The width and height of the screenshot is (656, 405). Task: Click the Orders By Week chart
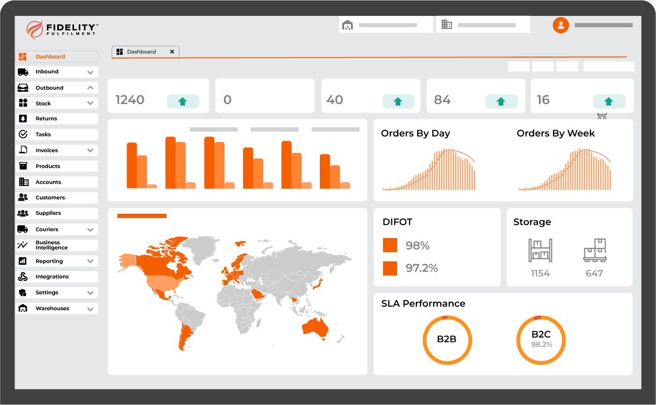tap(565, 169)
